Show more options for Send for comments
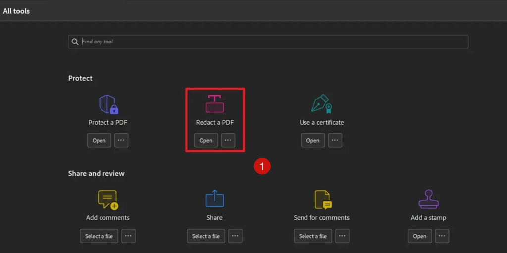The image size is (507, 253). tap(342, 236)
